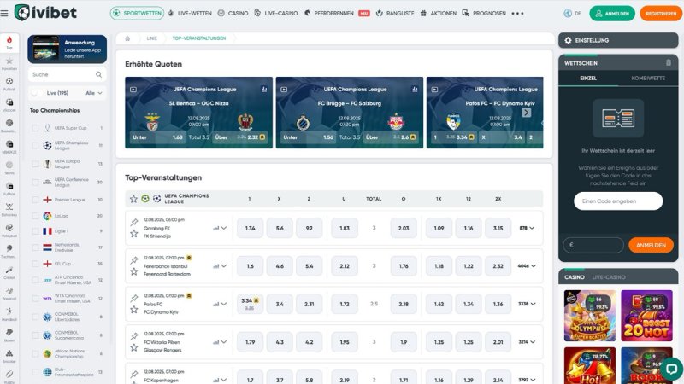Click the home icon in breadcrumb
This screenshot has width=684, height=384.
[127, 38]
